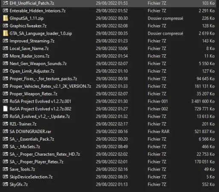Screen dimensions: 219x192
Task: Click the icon of RoSA_Evolved_v1.2_-_Update.7z
Action: [6, 116]
